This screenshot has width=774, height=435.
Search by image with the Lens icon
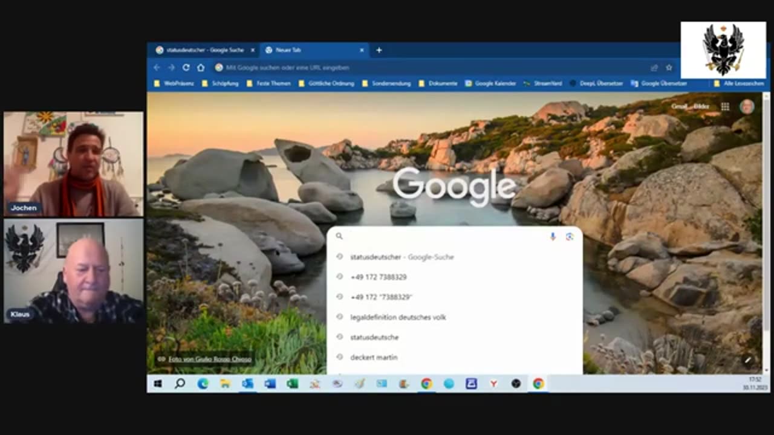569,236
